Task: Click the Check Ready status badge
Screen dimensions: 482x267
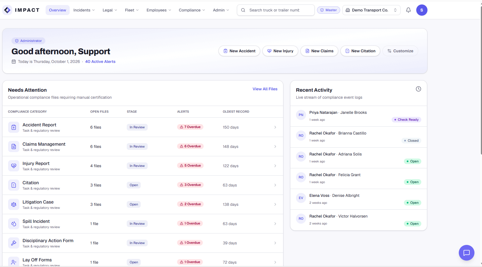Action: 406,120
